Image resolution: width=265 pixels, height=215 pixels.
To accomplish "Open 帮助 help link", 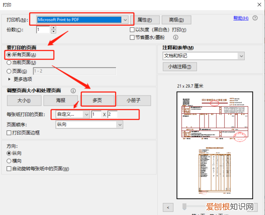I will click(x=241, y=18).
